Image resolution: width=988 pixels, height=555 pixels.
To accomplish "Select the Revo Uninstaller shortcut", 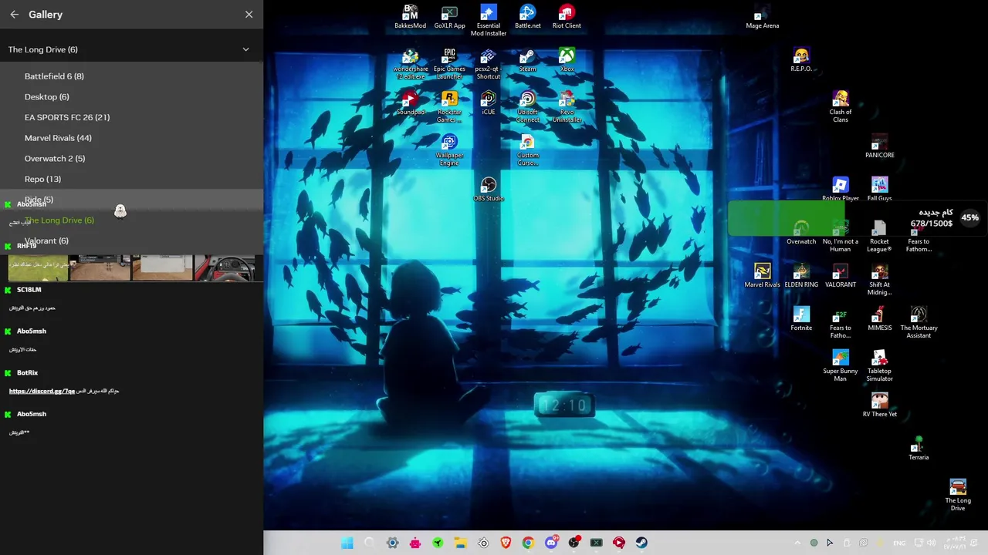I will (x=567, y=107).
